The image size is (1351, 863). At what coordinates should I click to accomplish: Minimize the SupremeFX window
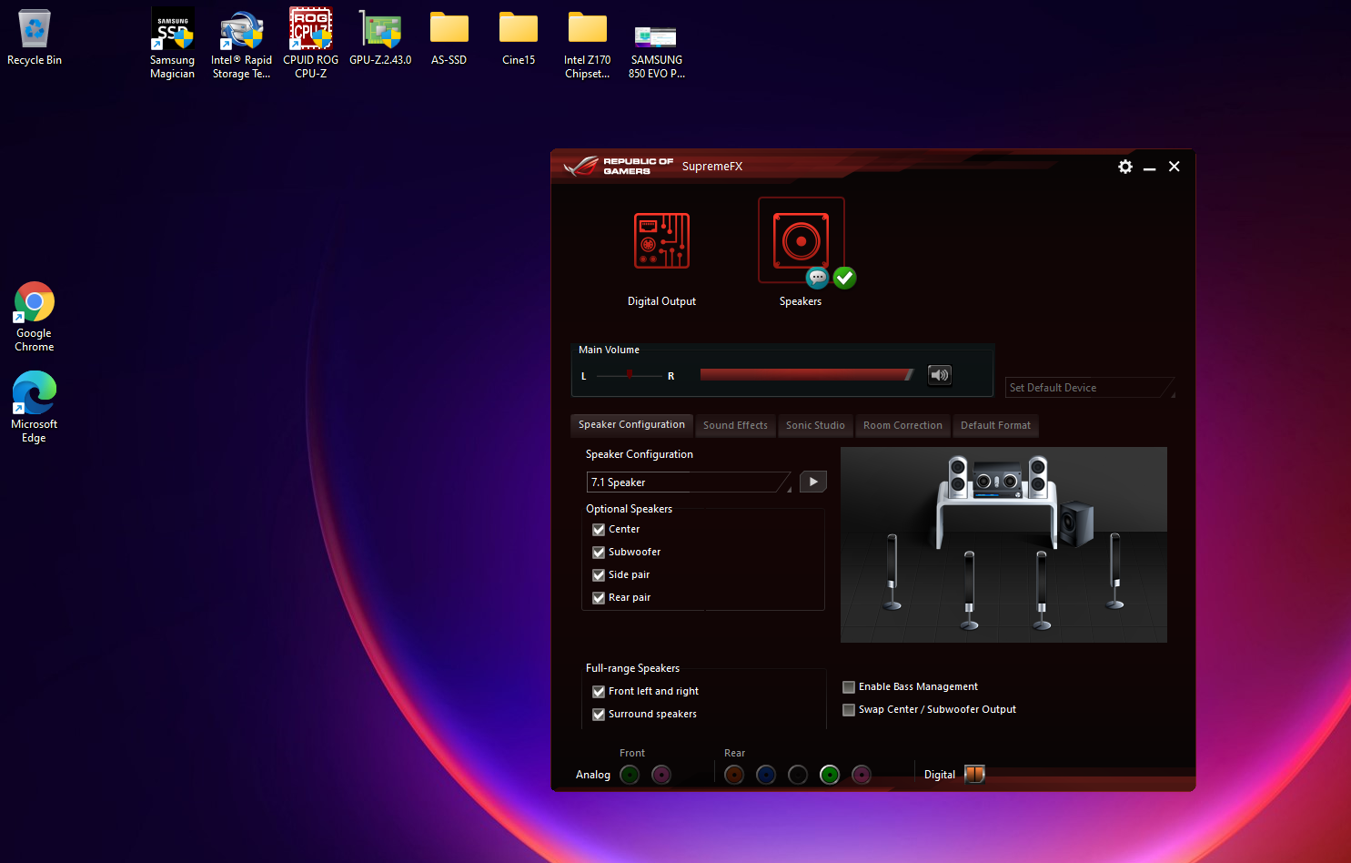1149,168
